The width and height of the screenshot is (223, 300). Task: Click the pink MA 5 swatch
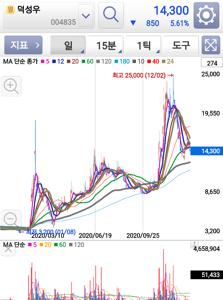[x=43, y=61]
